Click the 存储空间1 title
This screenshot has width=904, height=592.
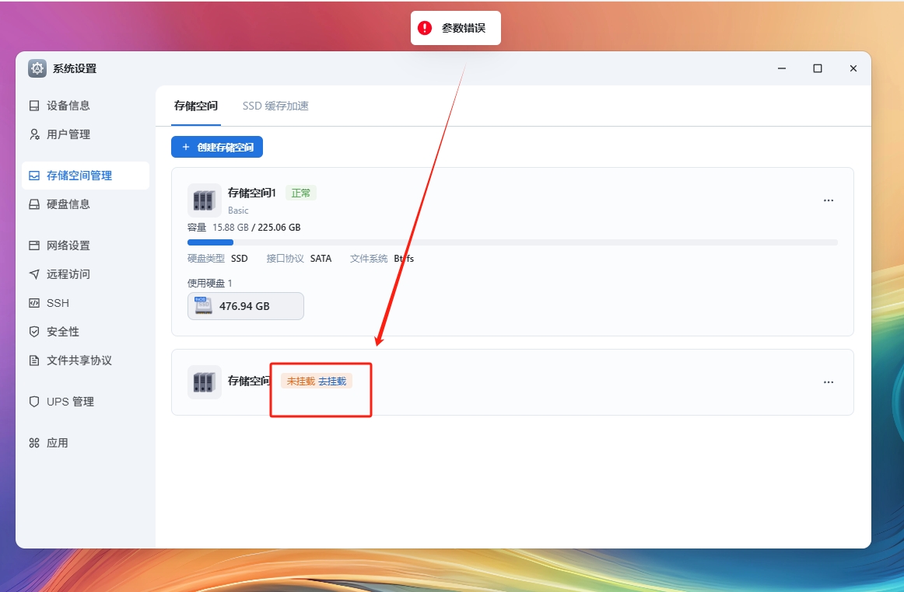[x=252, y=193]
